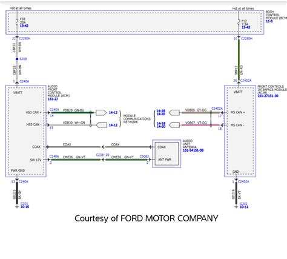This screenshot has width=287, height=259.
Task: Select the MS CAN + pin label
Action: [238, 112]
